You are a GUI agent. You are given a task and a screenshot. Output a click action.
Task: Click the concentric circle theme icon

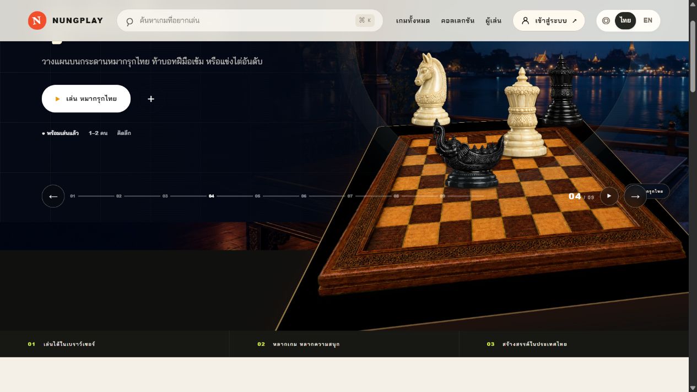pos(606,20)
